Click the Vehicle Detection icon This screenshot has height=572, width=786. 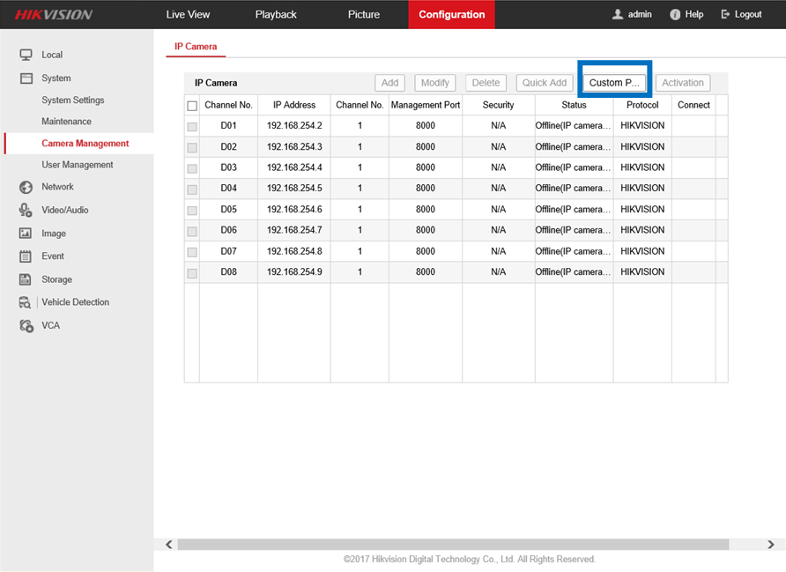click(26, 302)
